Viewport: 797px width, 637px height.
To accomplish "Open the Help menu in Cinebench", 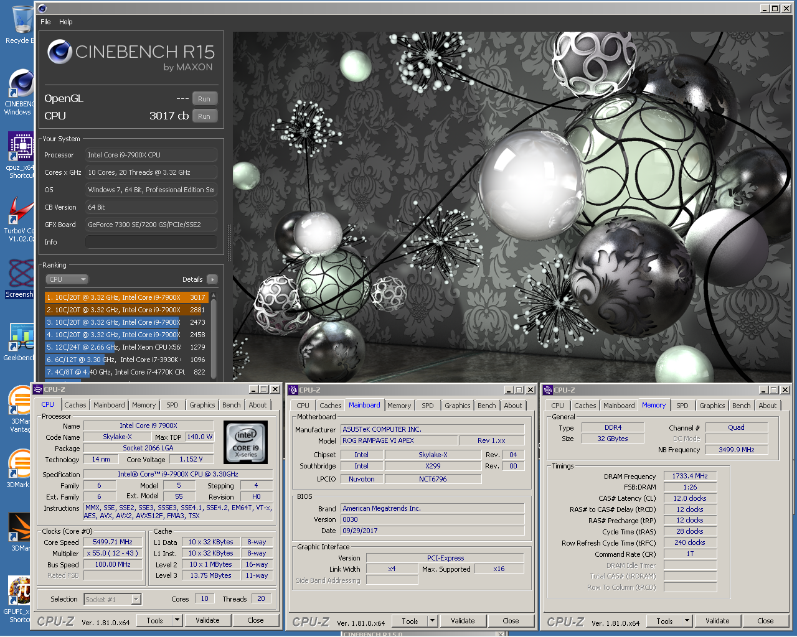I will [x=66, y=22].
